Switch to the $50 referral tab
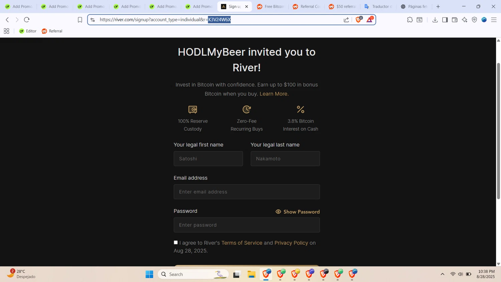Screen dimensions: 501x282 (x=342, y=6)
